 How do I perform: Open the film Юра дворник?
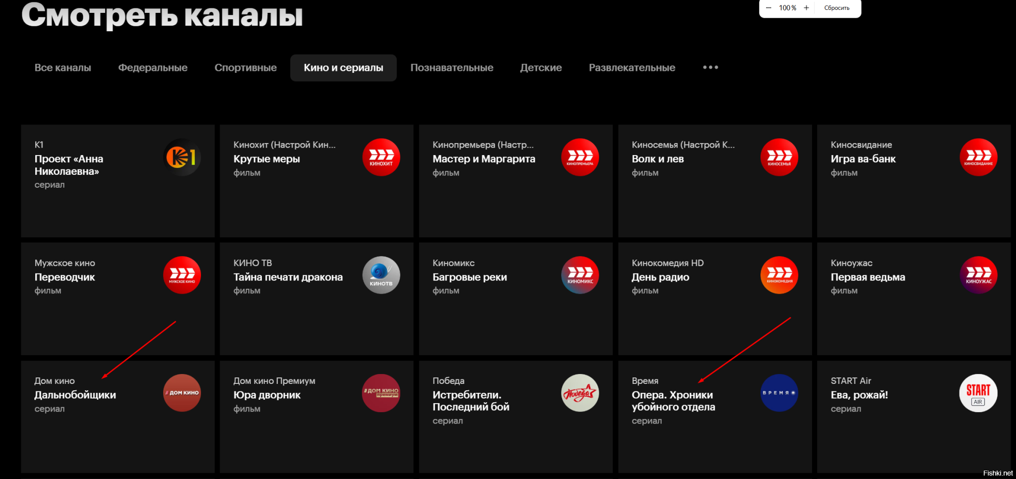pos(267,395)
